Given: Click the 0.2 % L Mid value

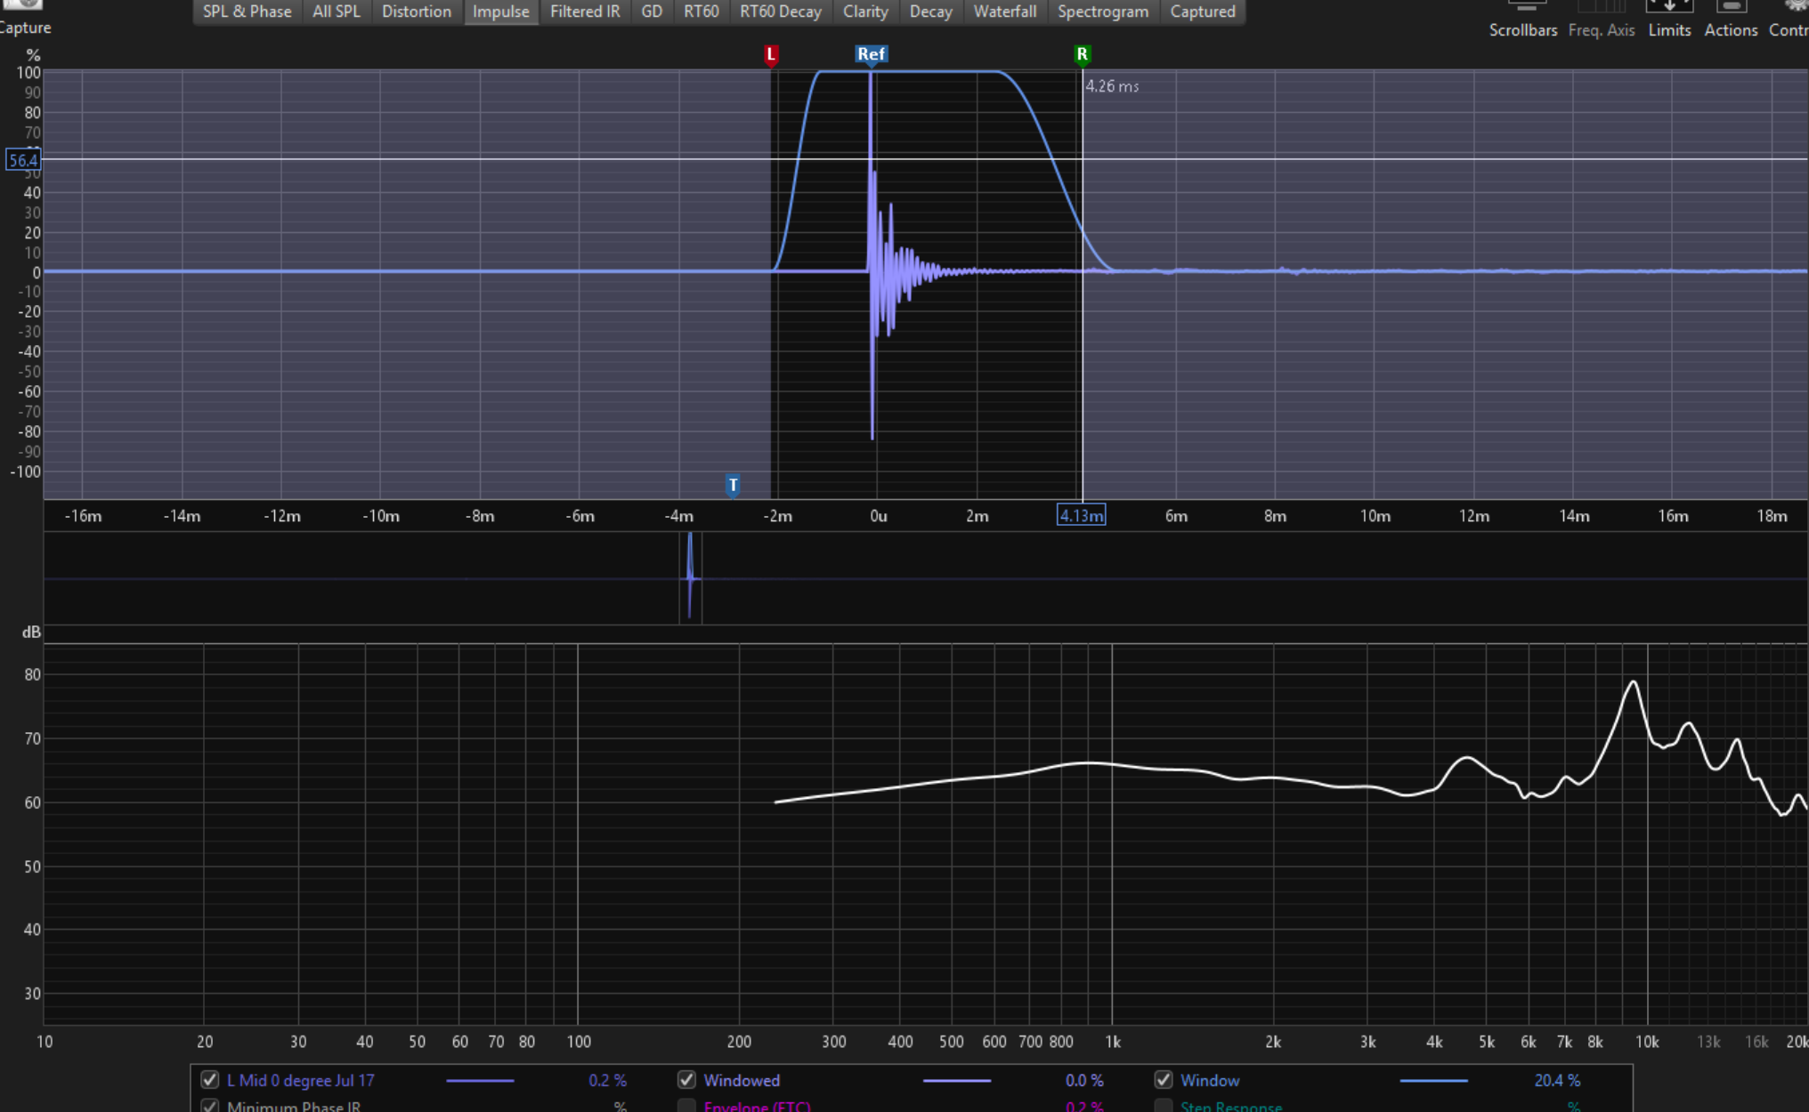Looking at the screenshot, I should point(607,1080).
